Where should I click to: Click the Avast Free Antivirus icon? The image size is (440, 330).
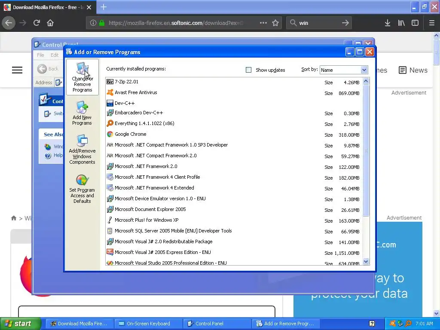click(110, 92)
